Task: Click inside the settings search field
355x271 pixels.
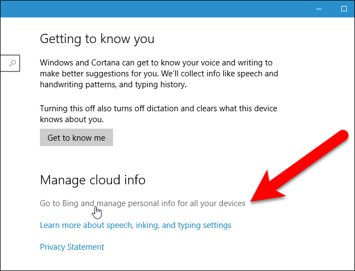Action: coord(4,64)
